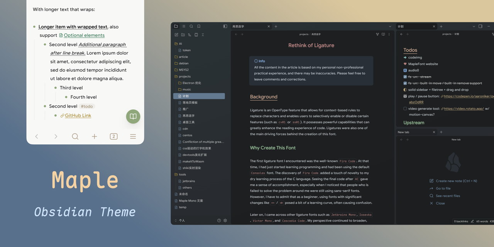
Task: Toggle the audio0 R task marker
Action: (405, 70)
